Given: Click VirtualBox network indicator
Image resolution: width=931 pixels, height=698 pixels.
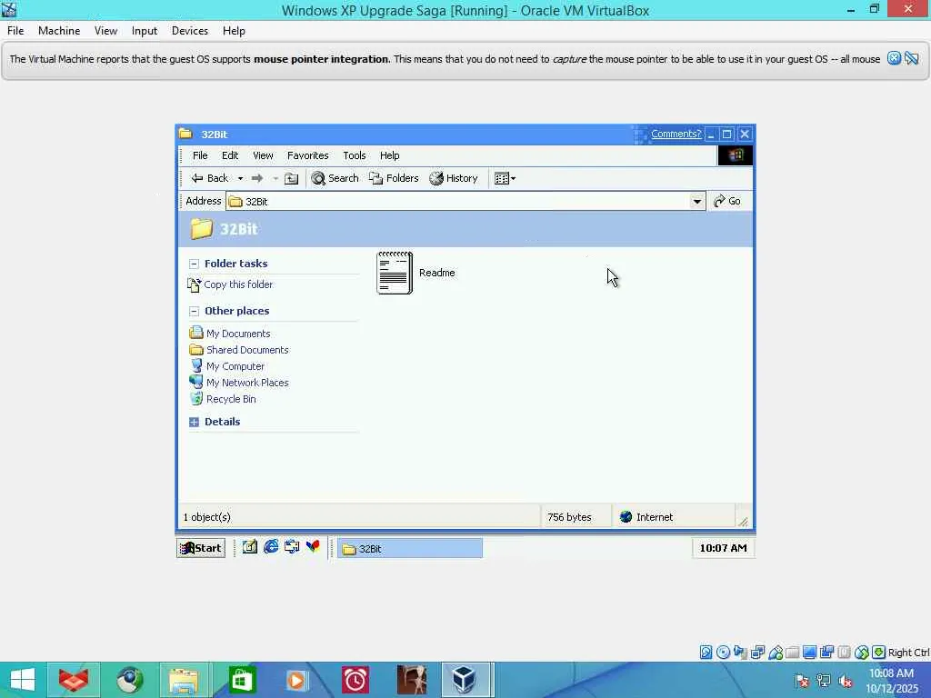Looking at the screenshot, I should (x=757, y=653).
